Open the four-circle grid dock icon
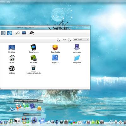 pos(66,122)
